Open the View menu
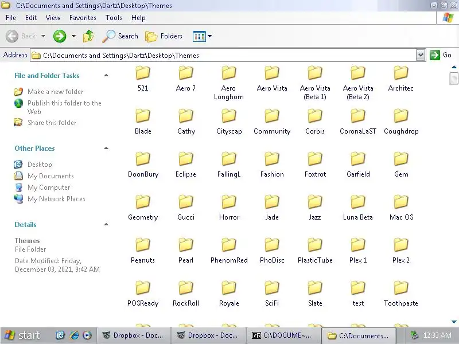The width and height of the screenshot is (459, 344). (x=53, y=18)
